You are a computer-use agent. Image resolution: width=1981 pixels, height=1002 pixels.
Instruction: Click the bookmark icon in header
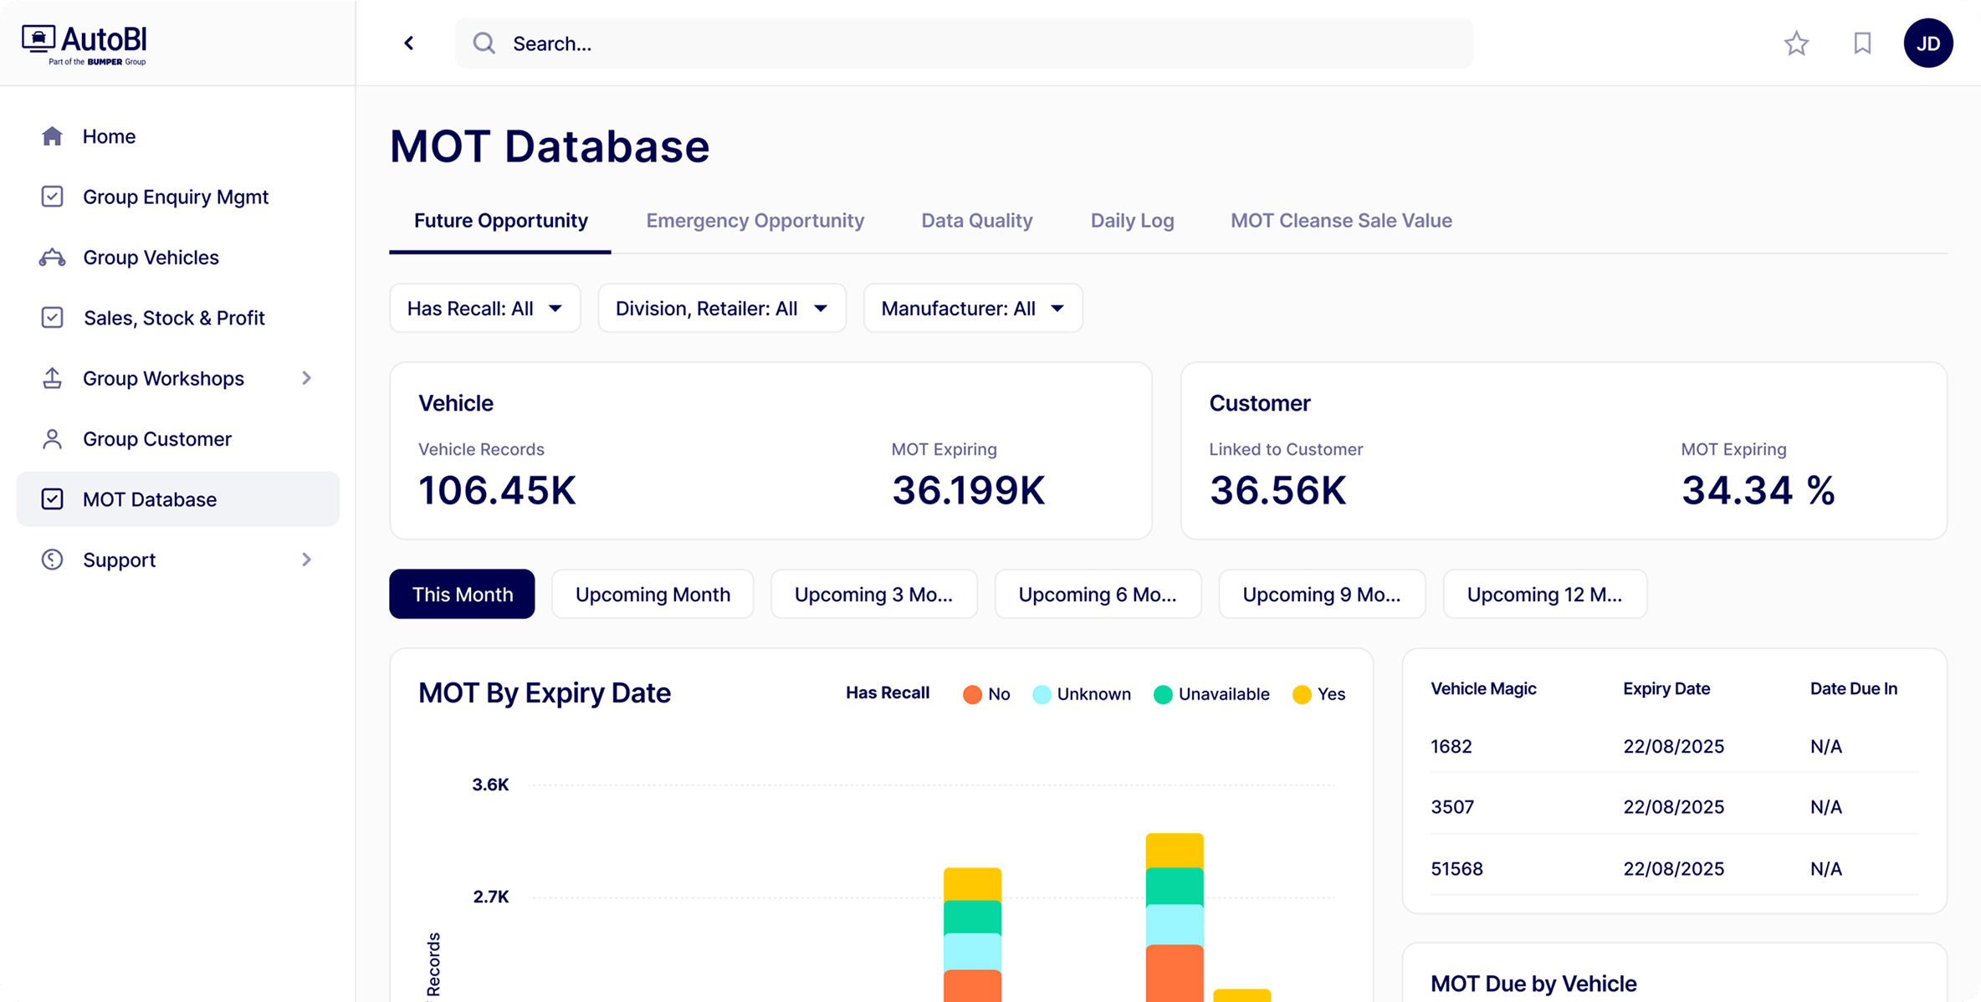click(x=1862, y=43)
